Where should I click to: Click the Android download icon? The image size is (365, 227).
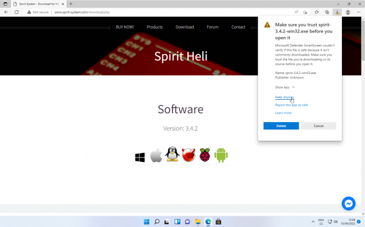[x=221, y=156]
